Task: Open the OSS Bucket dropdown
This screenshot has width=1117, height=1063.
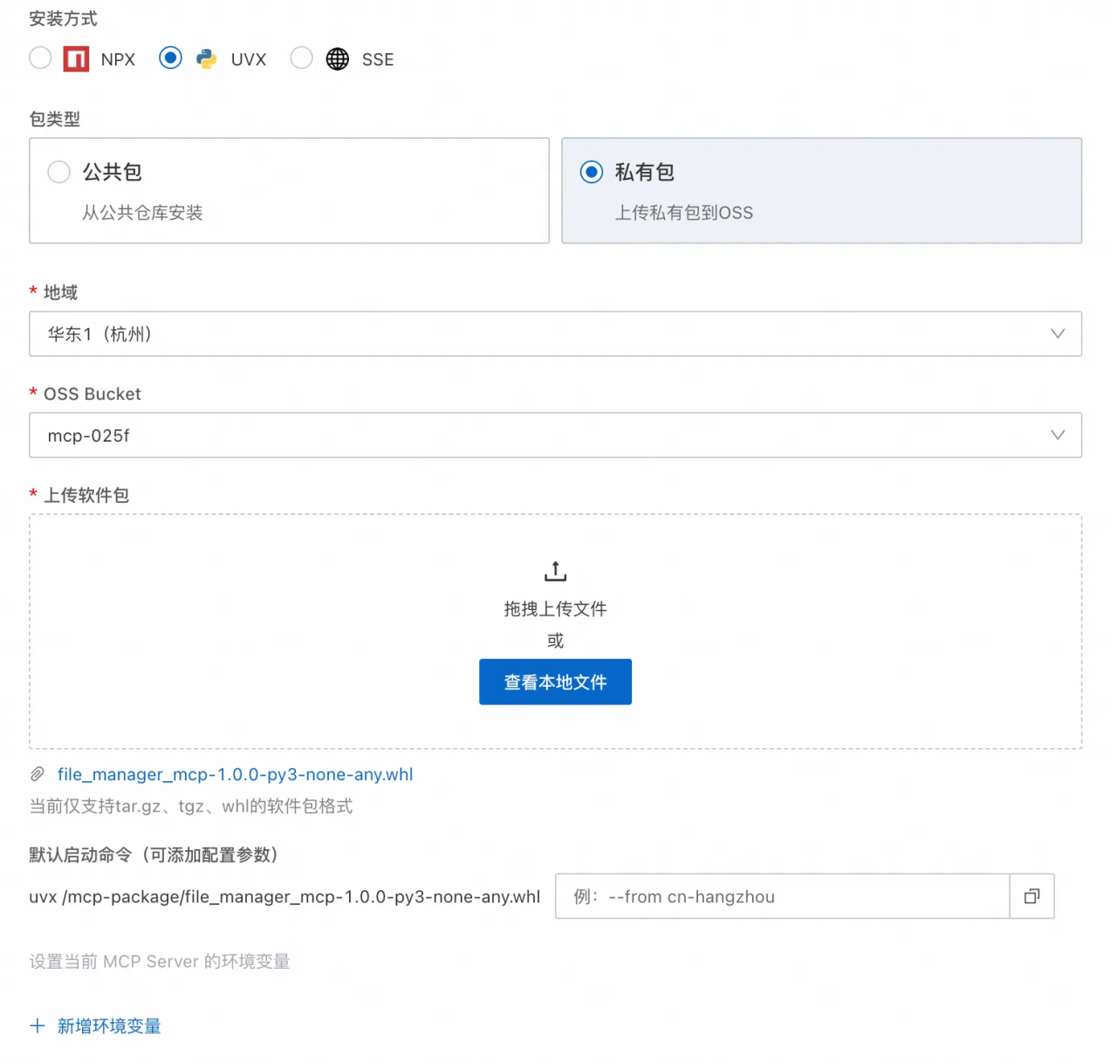Action: 555,435
